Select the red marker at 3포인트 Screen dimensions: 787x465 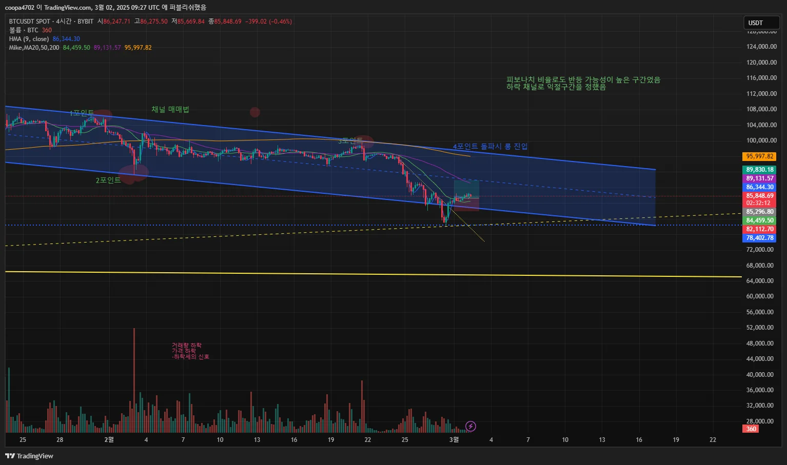[x=364, y=140]
